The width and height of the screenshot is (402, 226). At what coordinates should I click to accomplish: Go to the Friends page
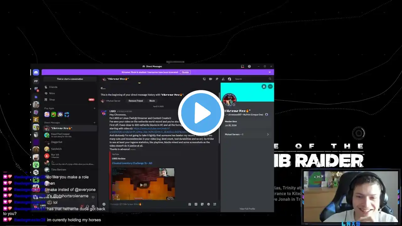70,87
